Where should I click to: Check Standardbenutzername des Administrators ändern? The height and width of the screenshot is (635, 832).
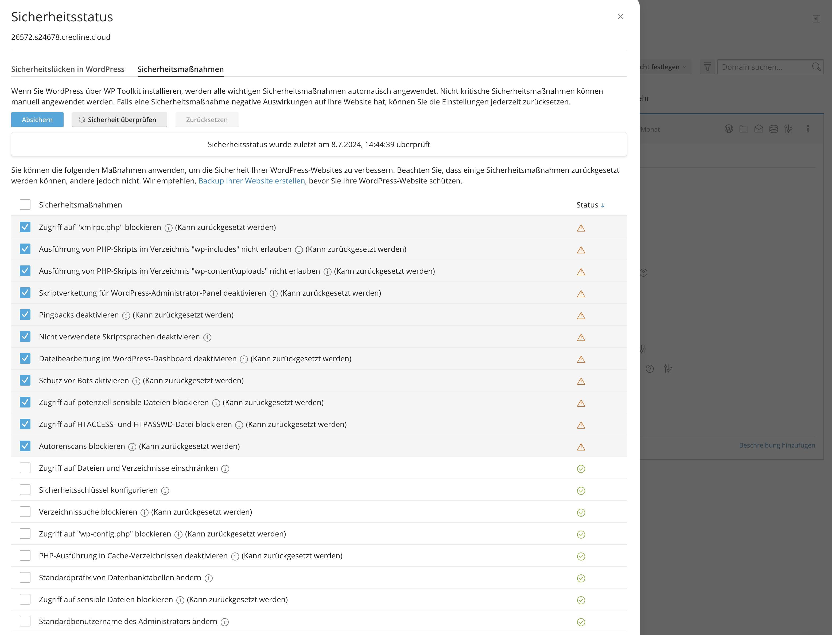pos(25,621)
